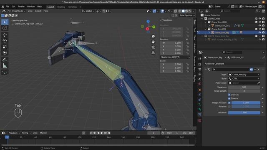Screen dimensions: 267x150
Task: Open the Pose Mode dropdown
Action: pyautogui.click(x=17, y=11)
